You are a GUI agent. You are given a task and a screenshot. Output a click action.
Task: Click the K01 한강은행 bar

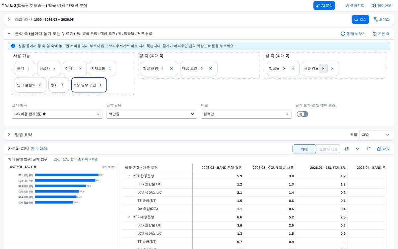pyautogui.click(x=66, y=175)
